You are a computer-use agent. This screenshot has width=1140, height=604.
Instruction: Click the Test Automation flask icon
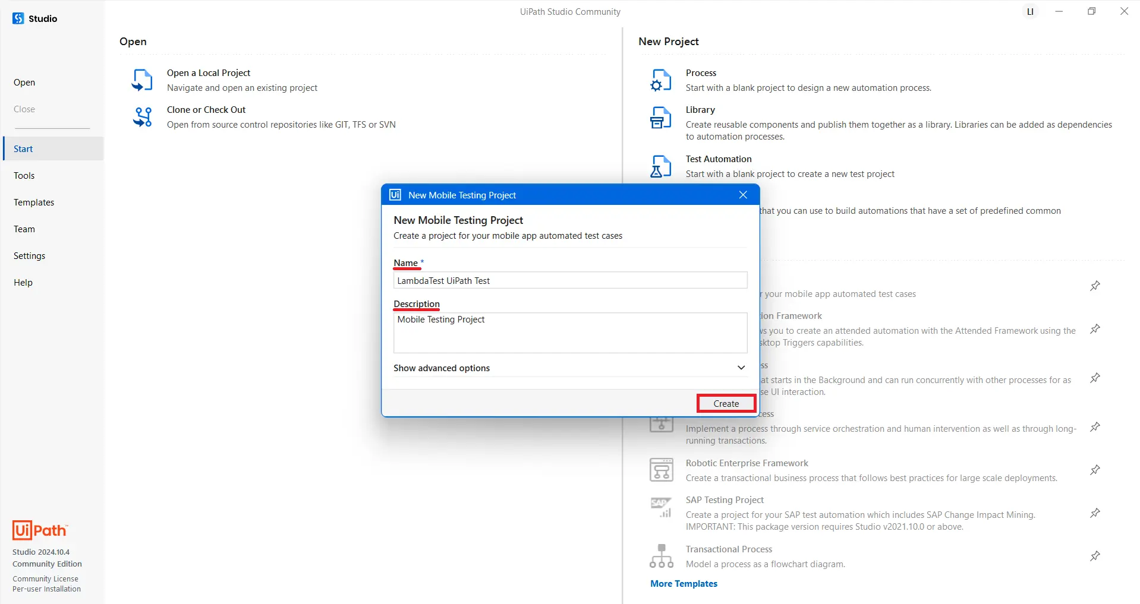click(660, 166)
